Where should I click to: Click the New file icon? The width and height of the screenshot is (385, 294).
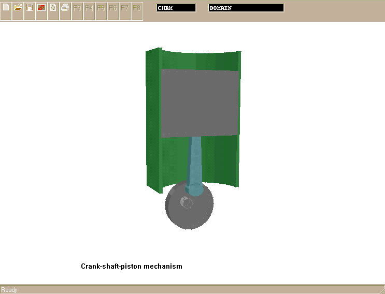(6, 8)
